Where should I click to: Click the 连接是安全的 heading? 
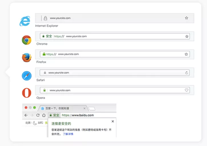click(61, 124)
